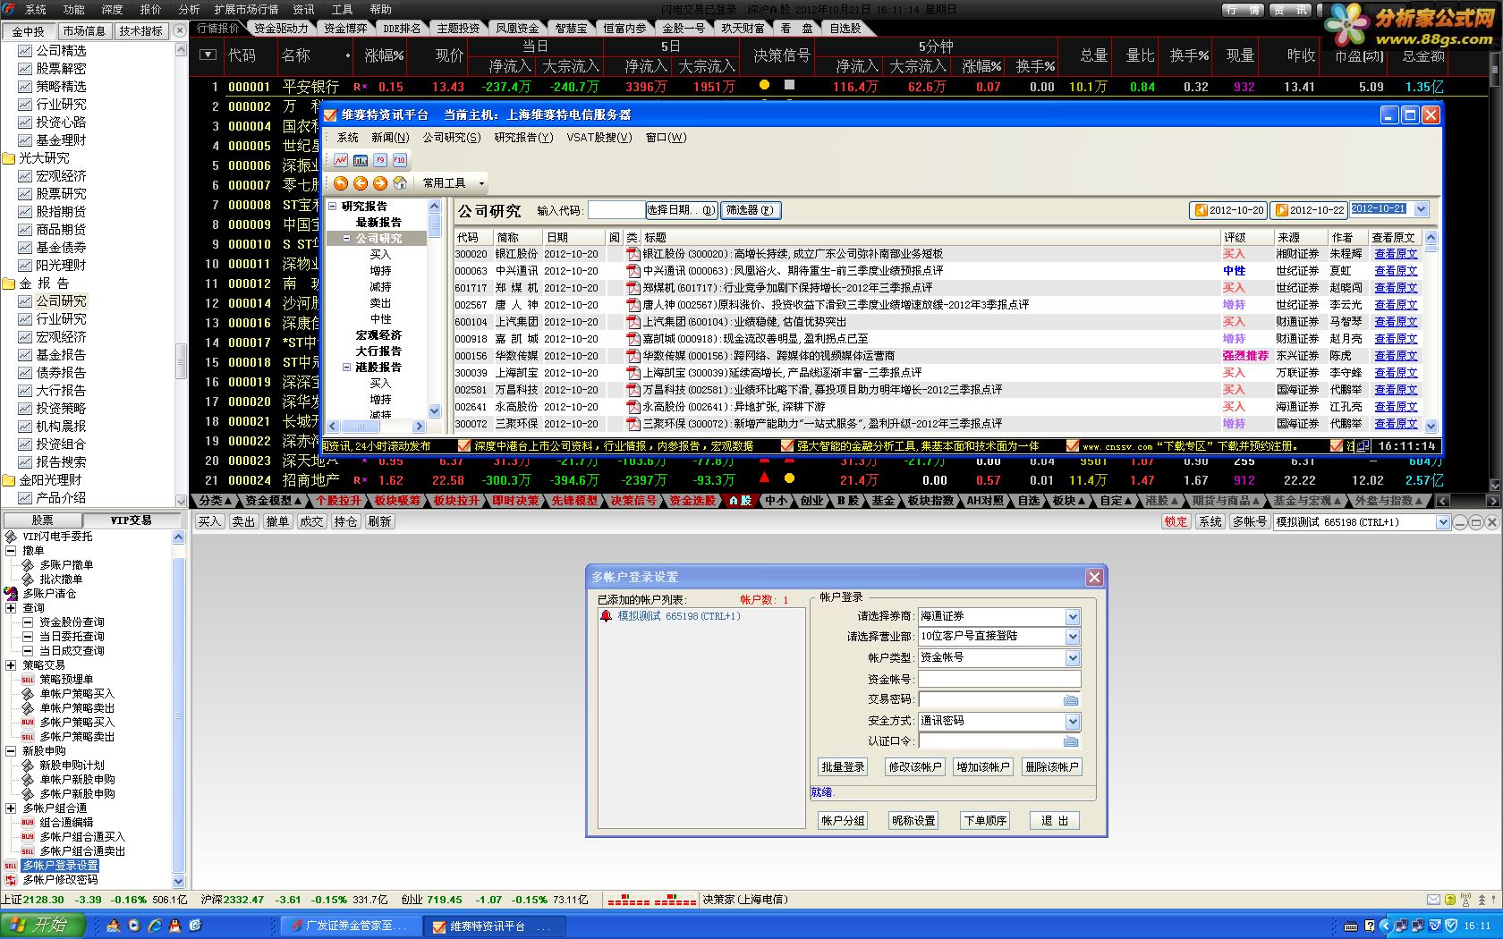1503x939 pixels.
Task: Click BUY icon next to 组合通编辑
Action: coord(28,823)
